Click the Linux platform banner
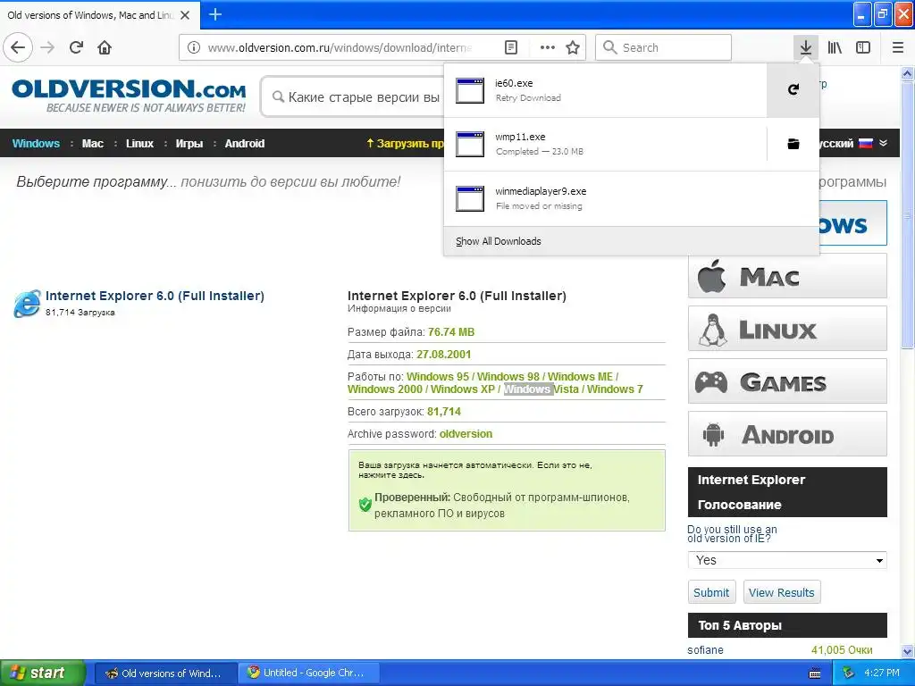The height and width of the screenshot is (686, 915). [787, 329]
